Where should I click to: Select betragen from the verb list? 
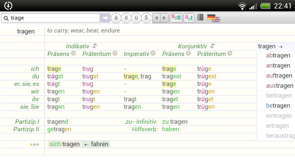[278, 106]
